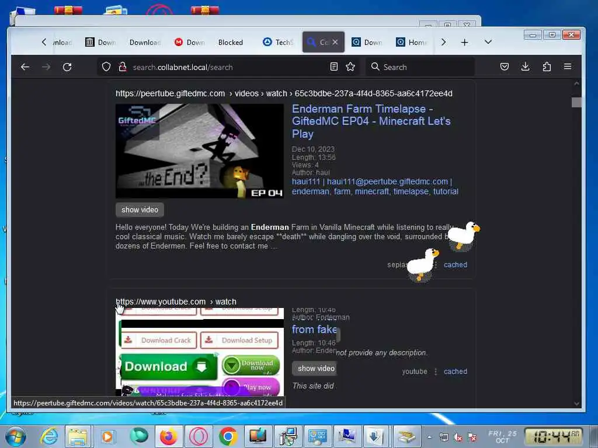
Task: Click the scrollbar up arrow
Action: [x=576, y=83]
